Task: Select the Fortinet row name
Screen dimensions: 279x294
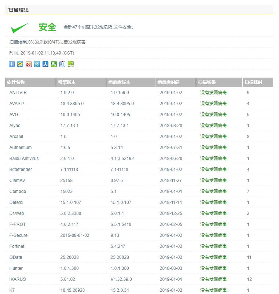Action: (x=17, y=246)
